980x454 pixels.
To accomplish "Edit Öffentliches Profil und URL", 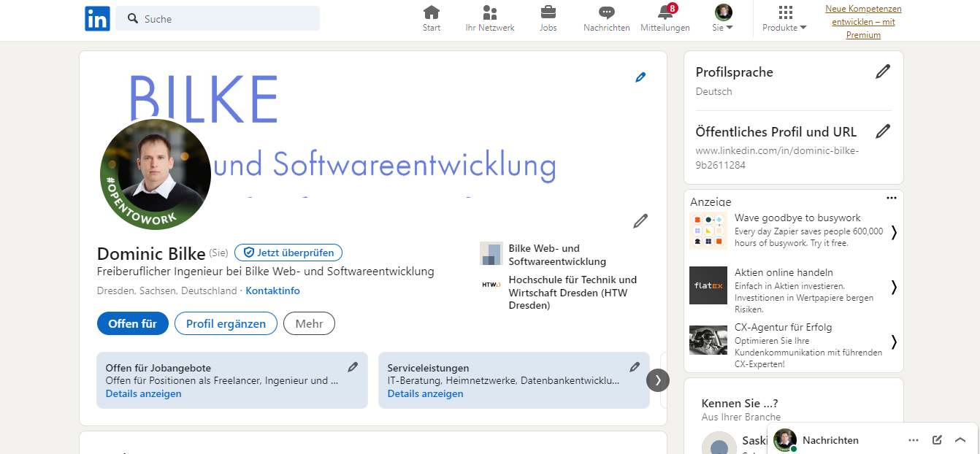I will 883,131.
